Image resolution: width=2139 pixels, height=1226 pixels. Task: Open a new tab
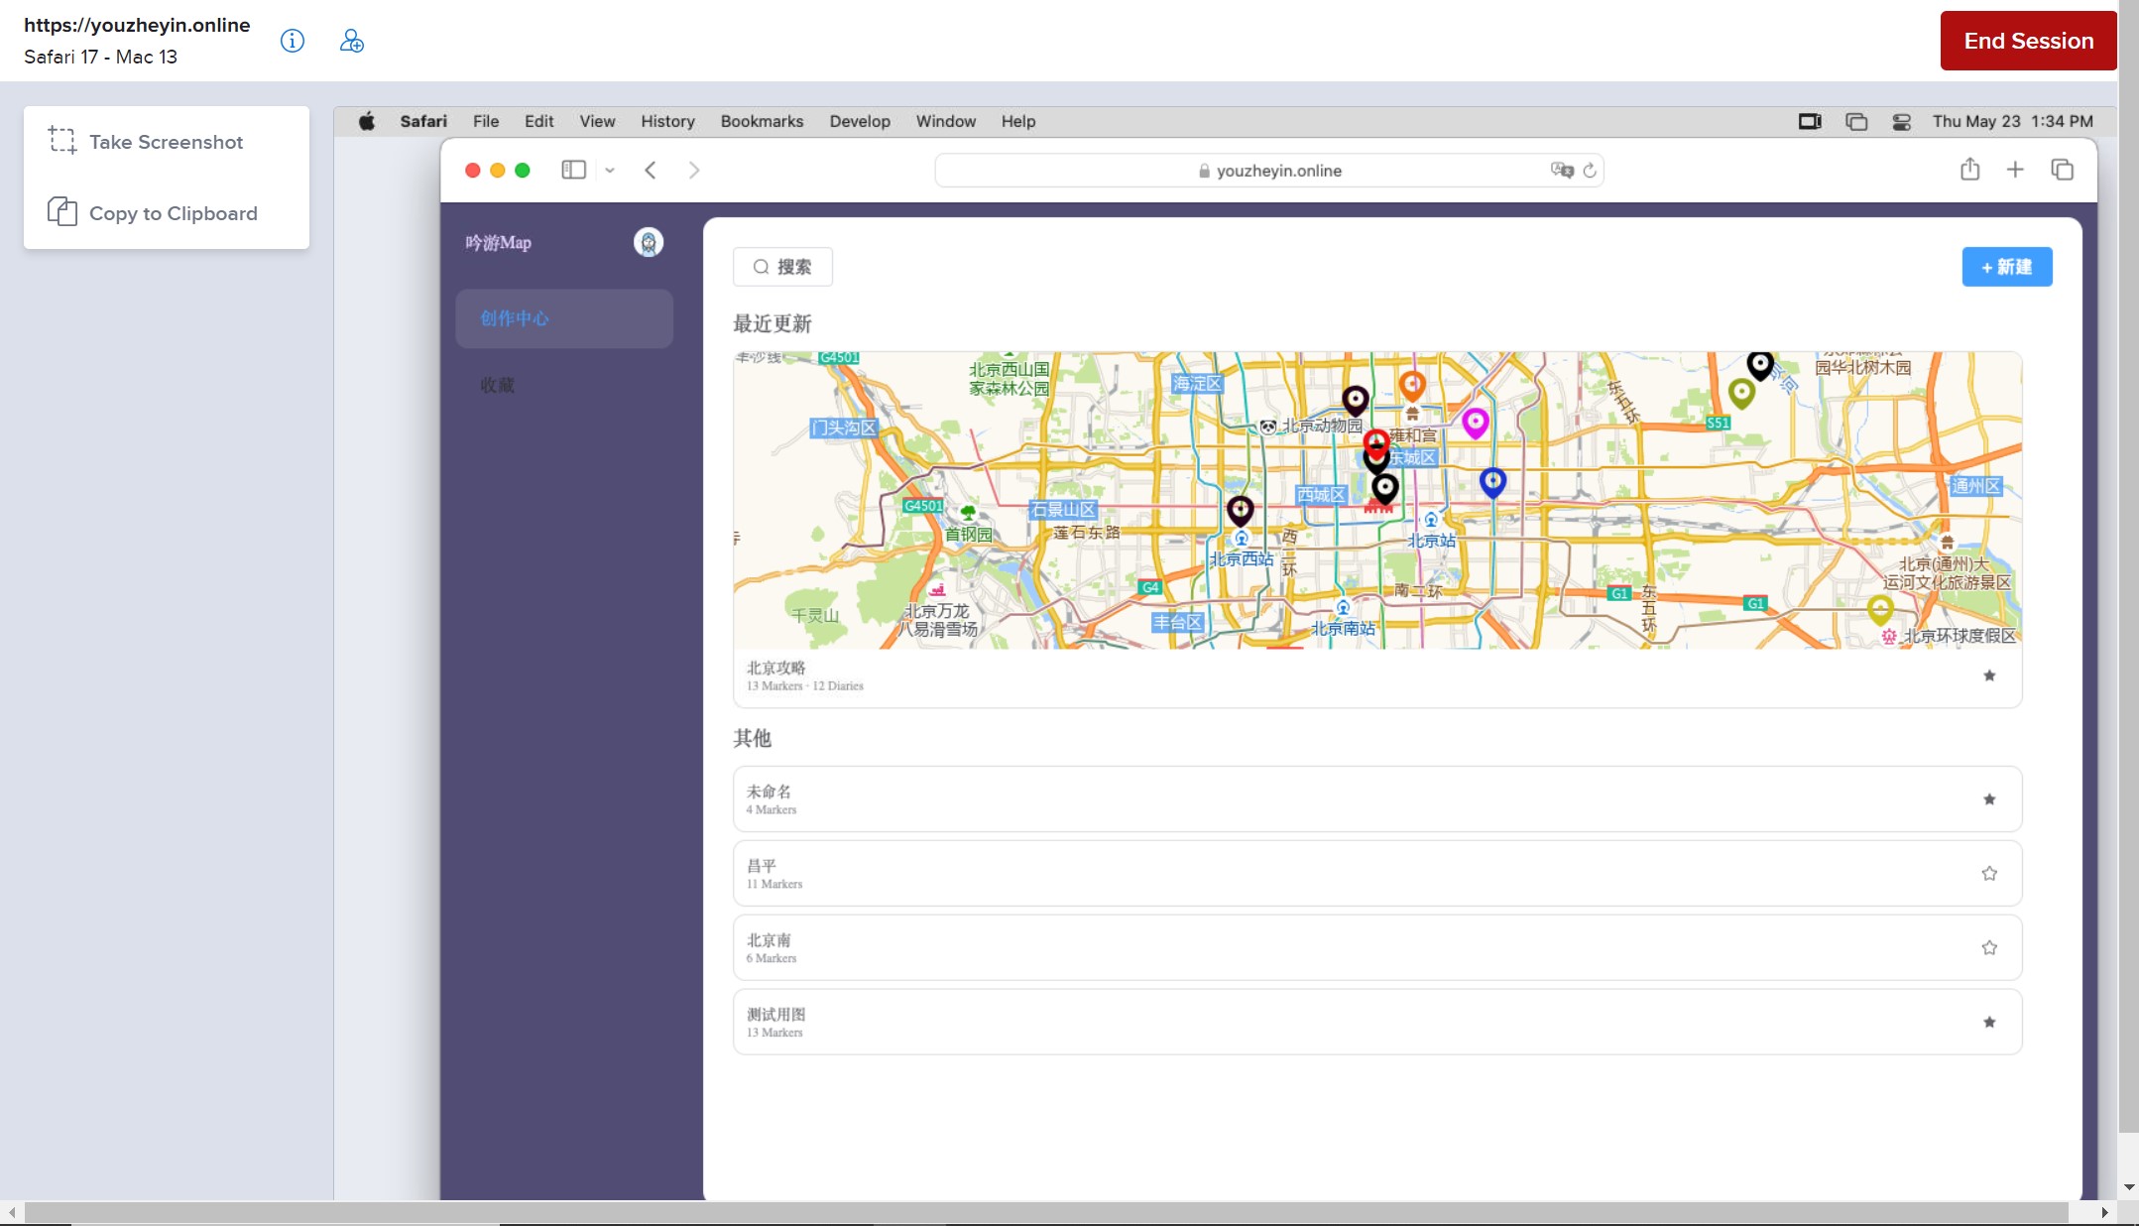coord(2015,170)
